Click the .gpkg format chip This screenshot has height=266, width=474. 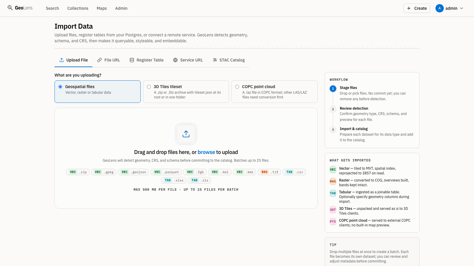(x=104, y=172)
